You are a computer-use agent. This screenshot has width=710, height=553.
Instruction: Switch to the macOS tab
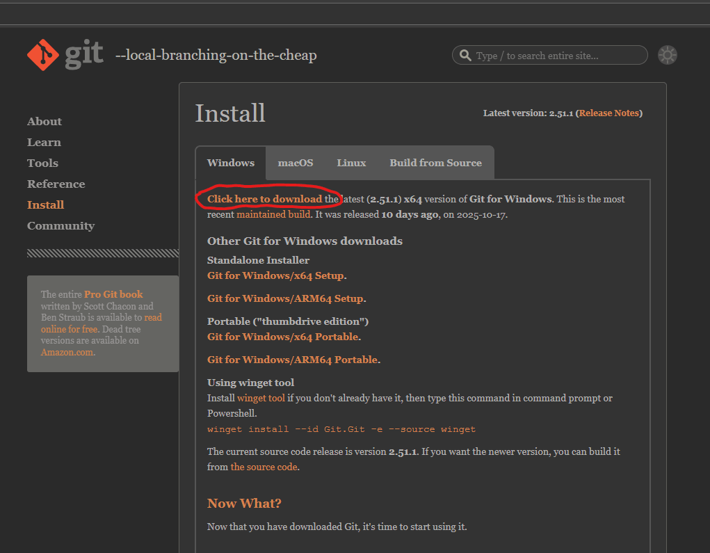tap(295, 162)
